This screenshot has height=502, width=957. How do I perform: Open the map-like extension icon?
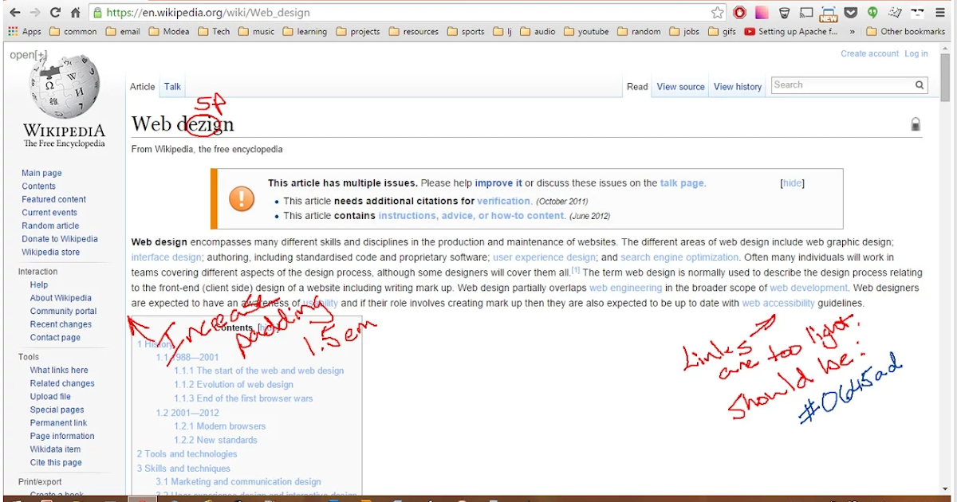click(895, 12)
